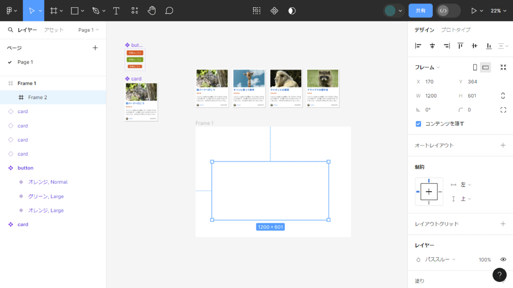
Task: Open the Resources tool icon
Action: 135,11
